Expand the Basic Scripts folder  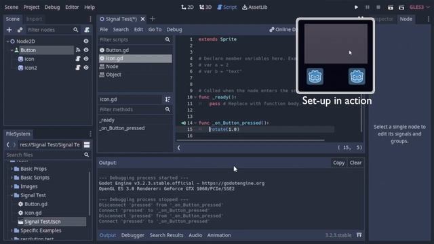12,178
